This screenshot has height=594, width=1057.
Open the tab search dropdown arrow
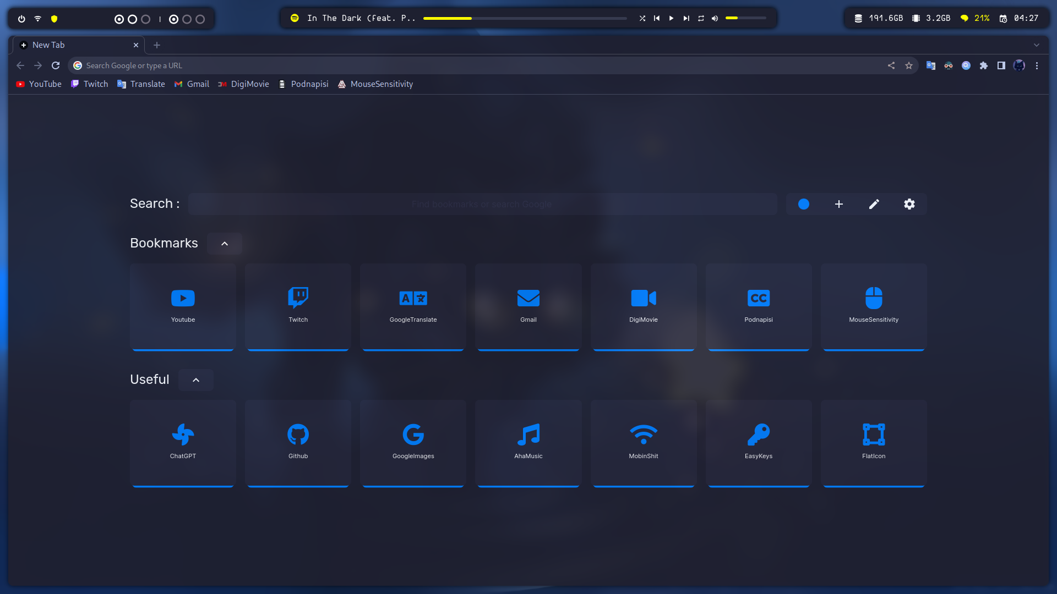pyautogui.click(x=1036, y=45)
